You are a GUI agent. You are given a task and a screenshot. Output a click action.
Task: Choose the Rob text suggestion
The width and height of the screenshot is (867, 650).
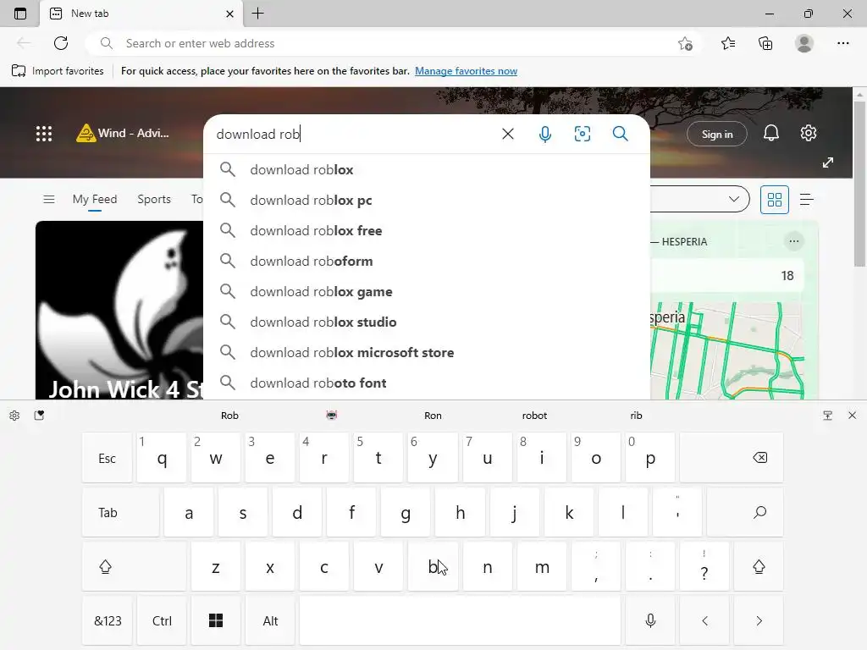click(229, 416)
